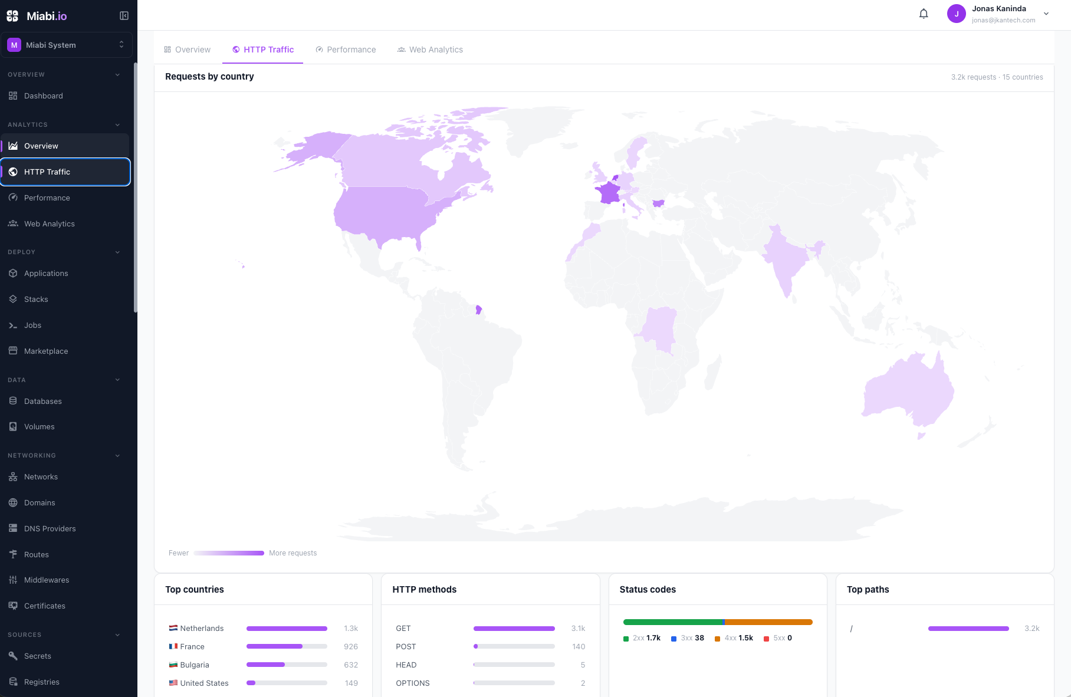Collapse the DATA sidebar section
The image size is (1071, 697).
coord(117,380)
